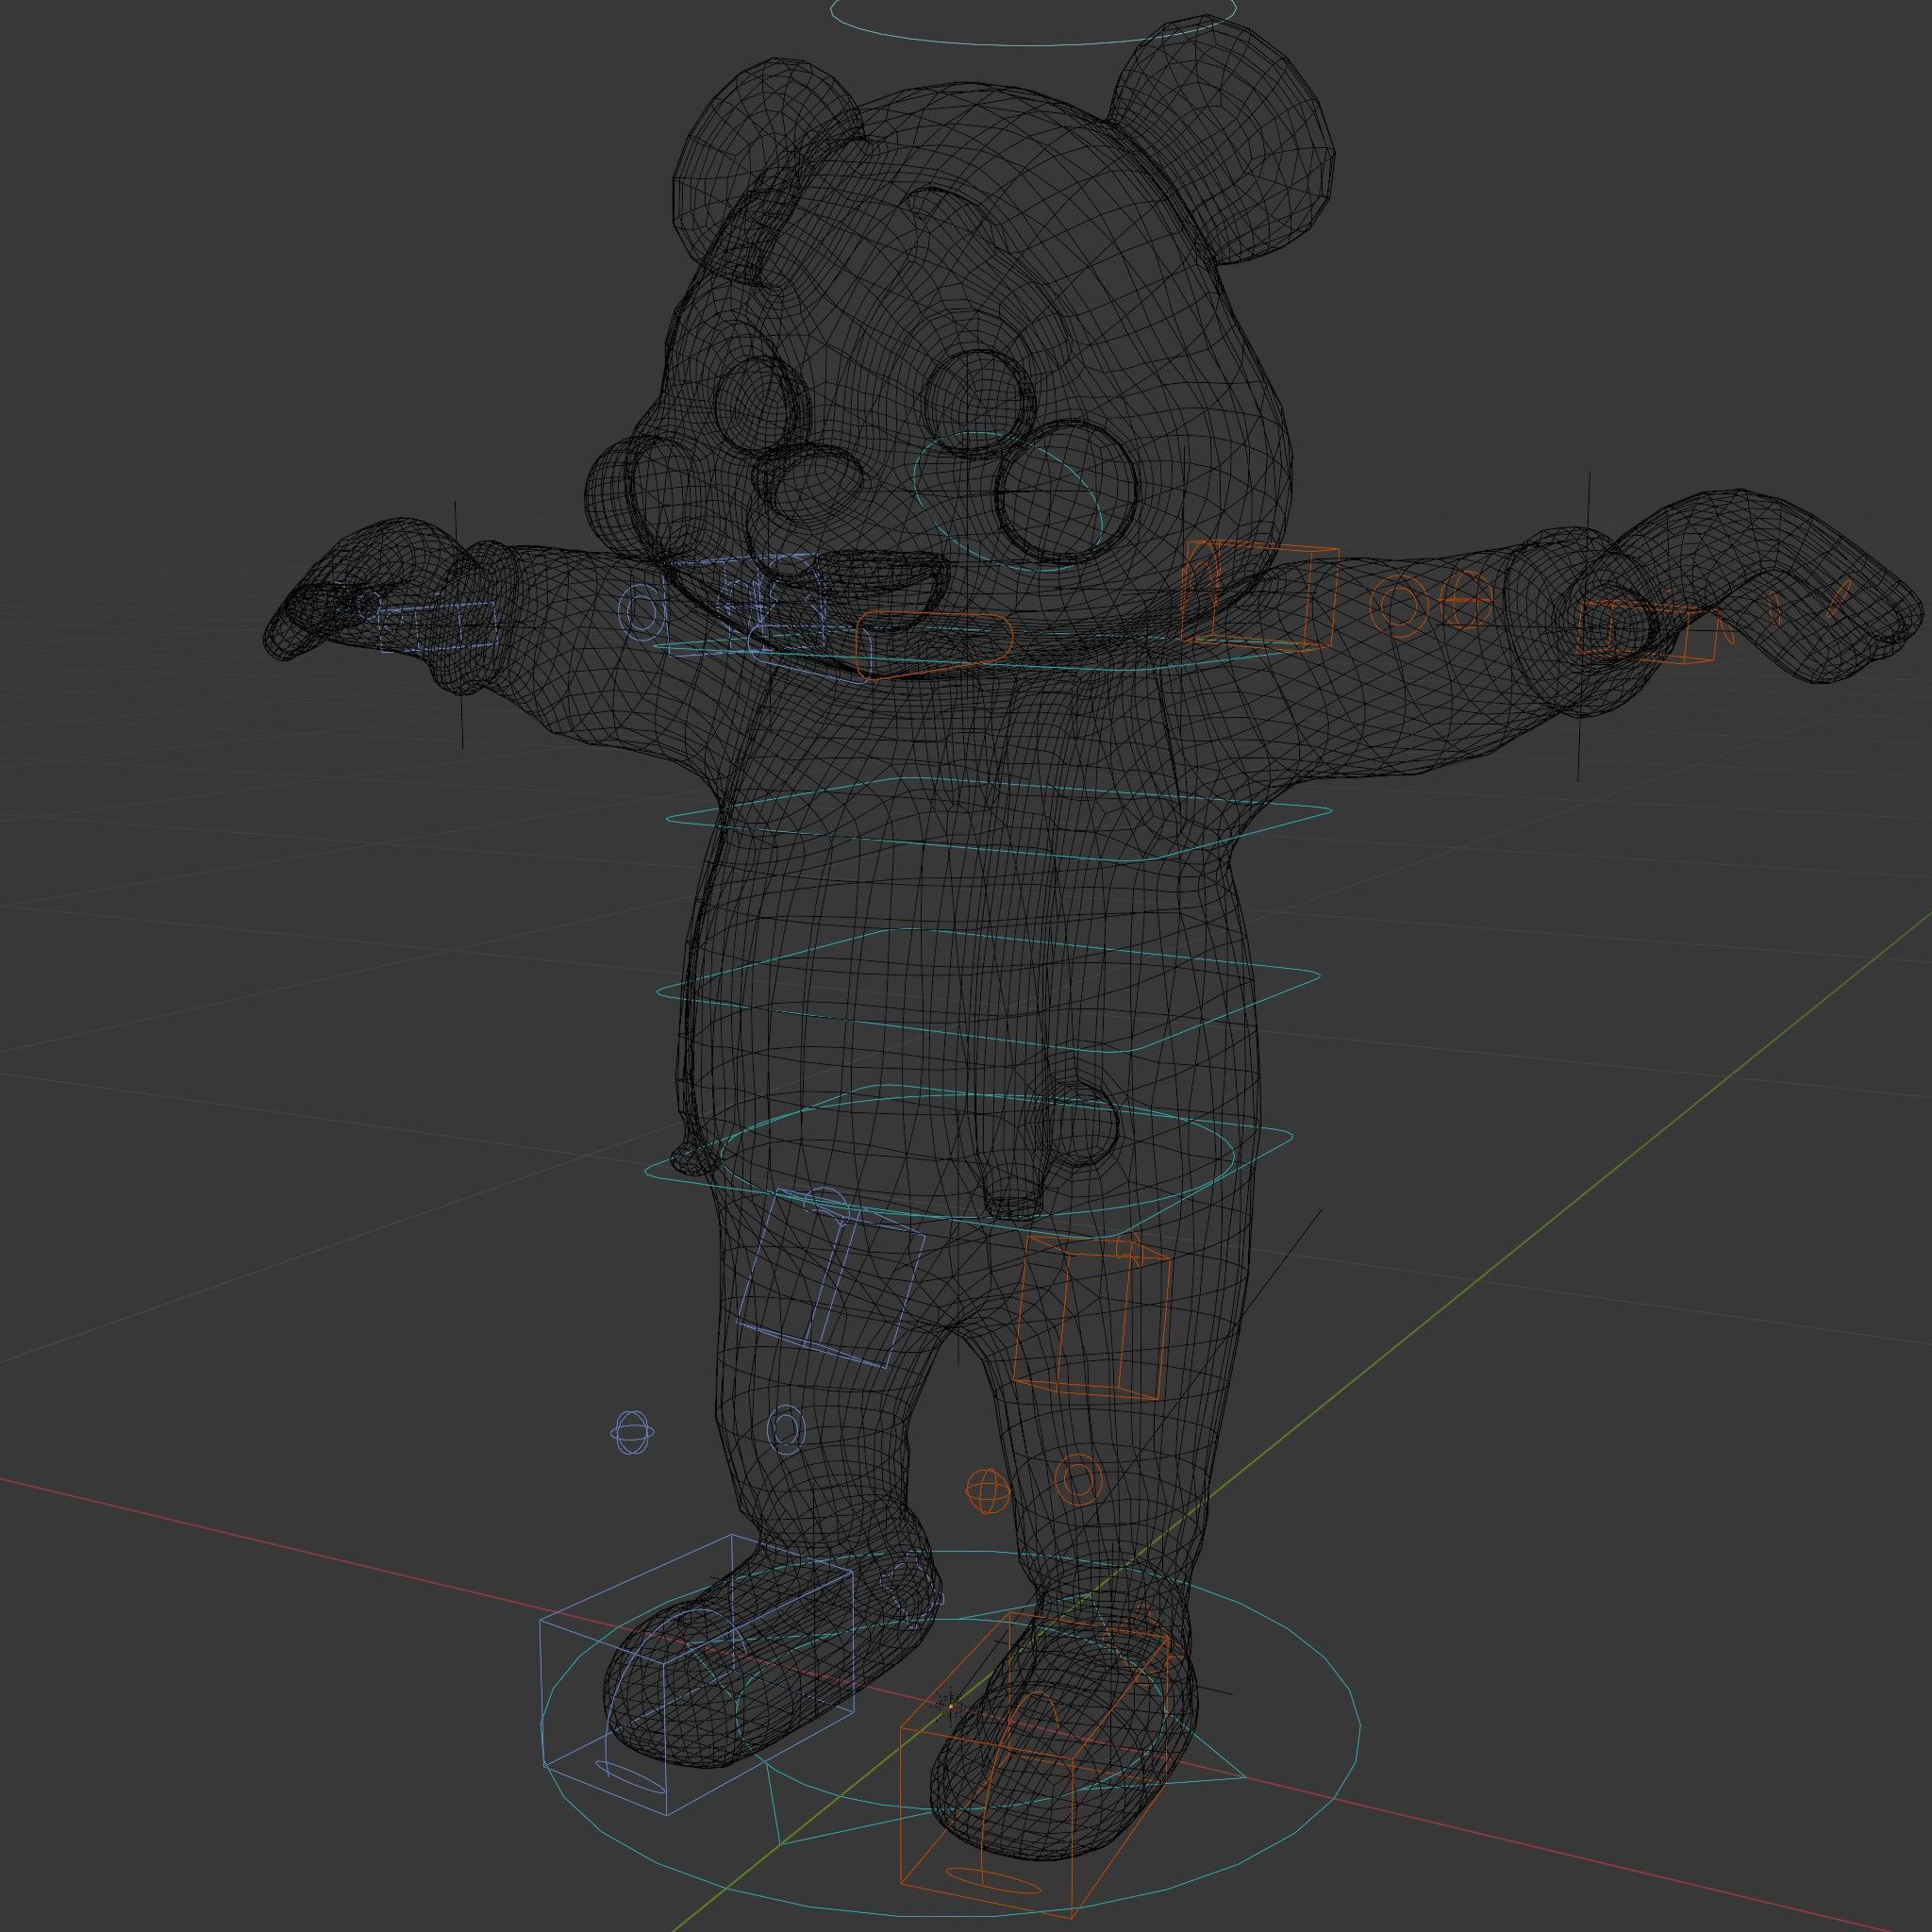Screen dimensions: 1932x1932
Task: Click the 3D cursor between the feet
Action: [949, 1707]
